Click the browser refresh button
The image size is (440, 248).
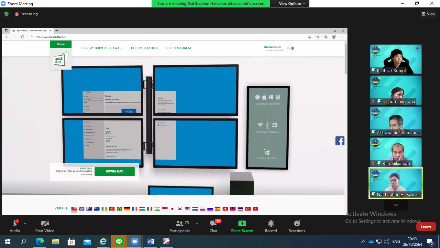point(23,37)
